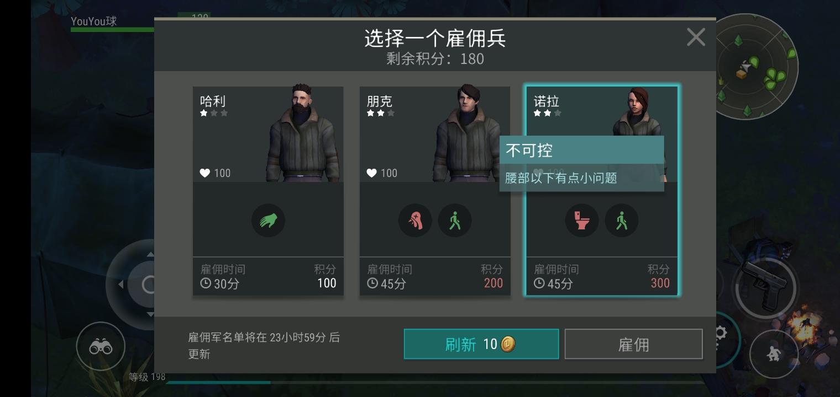Open the circular minimap
Viewport: 840px width, 397px height.
tap(756, 67)
